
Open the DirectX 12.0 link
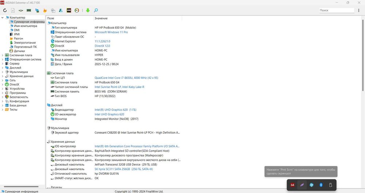pos(102,46)
